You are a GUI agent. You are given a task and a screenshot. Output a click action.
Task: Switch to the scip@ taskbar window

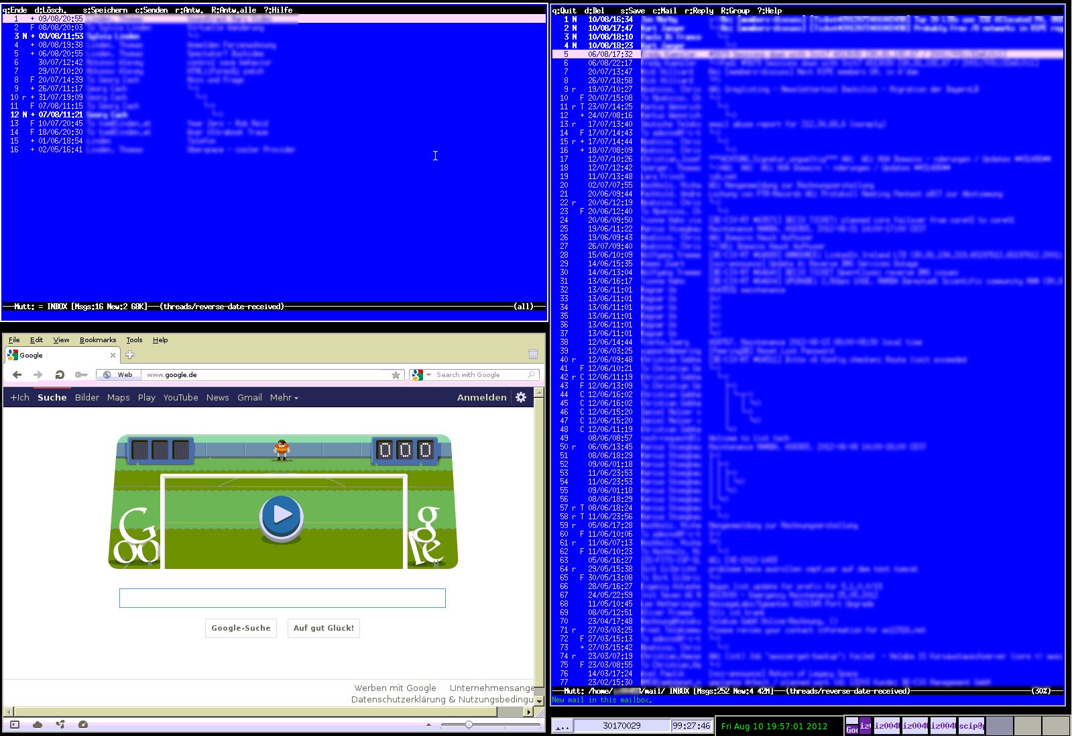pyautogui.click(x=971, y=726)
